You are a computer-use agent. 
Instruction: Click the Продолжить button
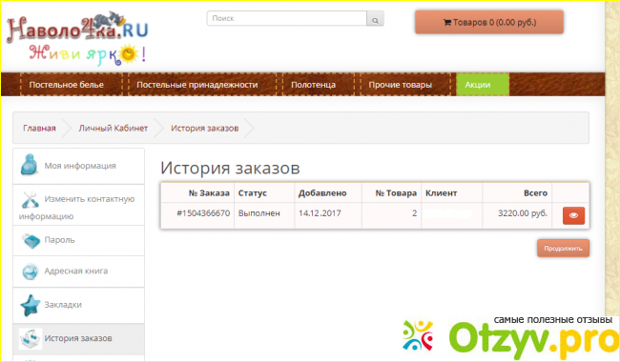(563, 249)
